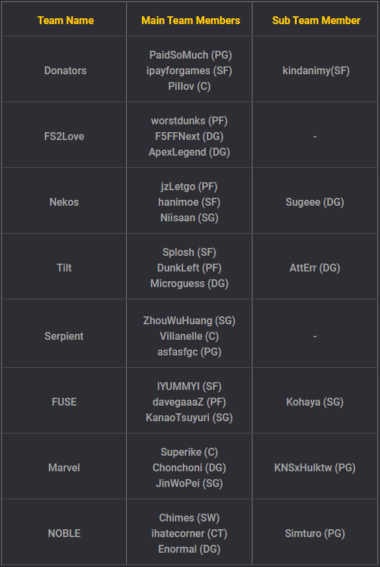Screen dimensions: 380x567
Task: Click player ApexLegend (DG)
Action: pos(189,152)
